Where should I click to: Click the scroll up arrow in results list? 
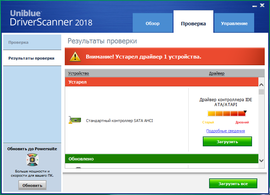[x=262, y=85]
